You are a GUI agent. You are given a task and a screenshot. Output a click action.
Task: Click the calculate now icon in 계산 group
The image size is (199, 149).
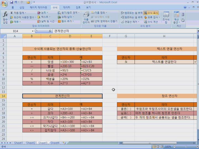pos(183,15)
